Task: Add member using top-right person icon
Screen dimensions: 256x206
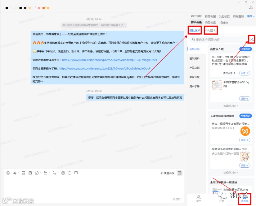Action: point(251,7)
